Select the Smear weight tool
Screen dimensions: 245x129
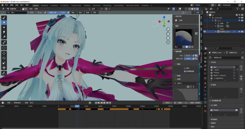4,32
